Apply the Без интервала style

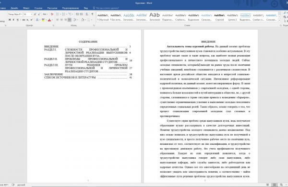coord(116,17)
